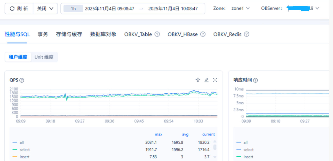Click help icon next to OBKV_Table
Screen dimensions: 333x161
157,34
